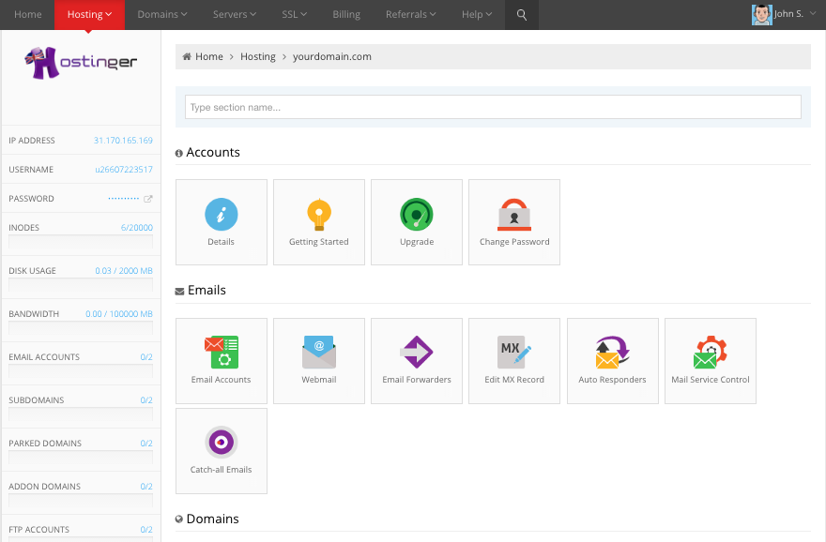This screenshot has height=542, width=826.
Task: Open Mail Service Control tile
Action: coord(711,361)
